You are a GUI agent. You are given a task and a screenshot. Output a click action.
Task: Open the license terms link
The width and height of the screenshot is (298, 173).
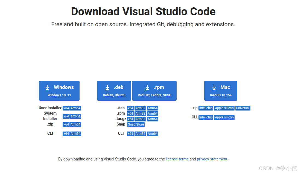(177, 159)
